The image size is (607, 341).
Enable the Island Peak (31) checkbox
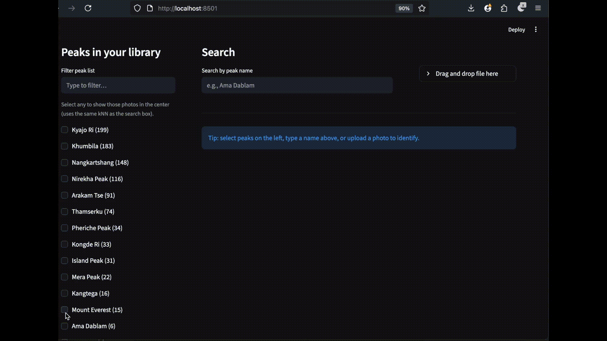point(64,260)
